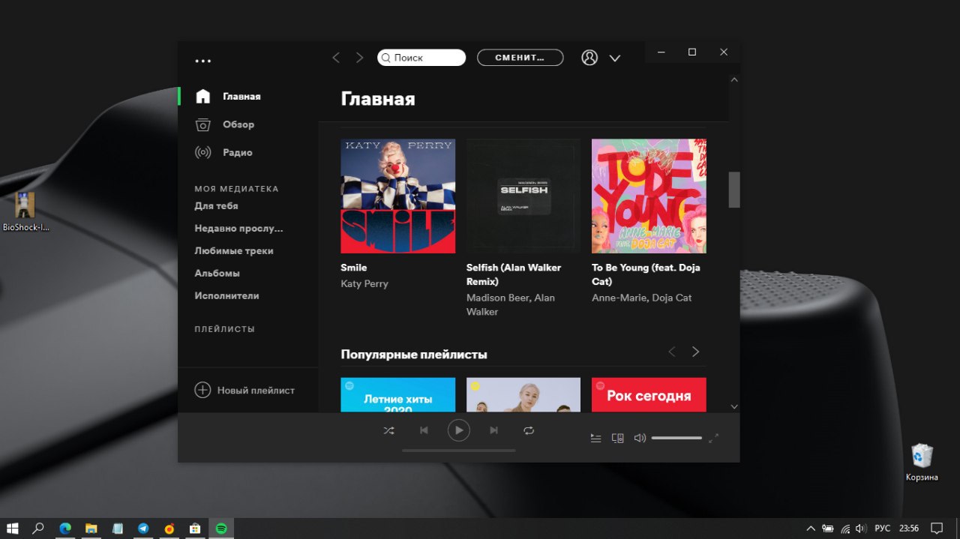Open the play queue icon
The height and width of the screenshot is (539, 960).
pos(595,438)
